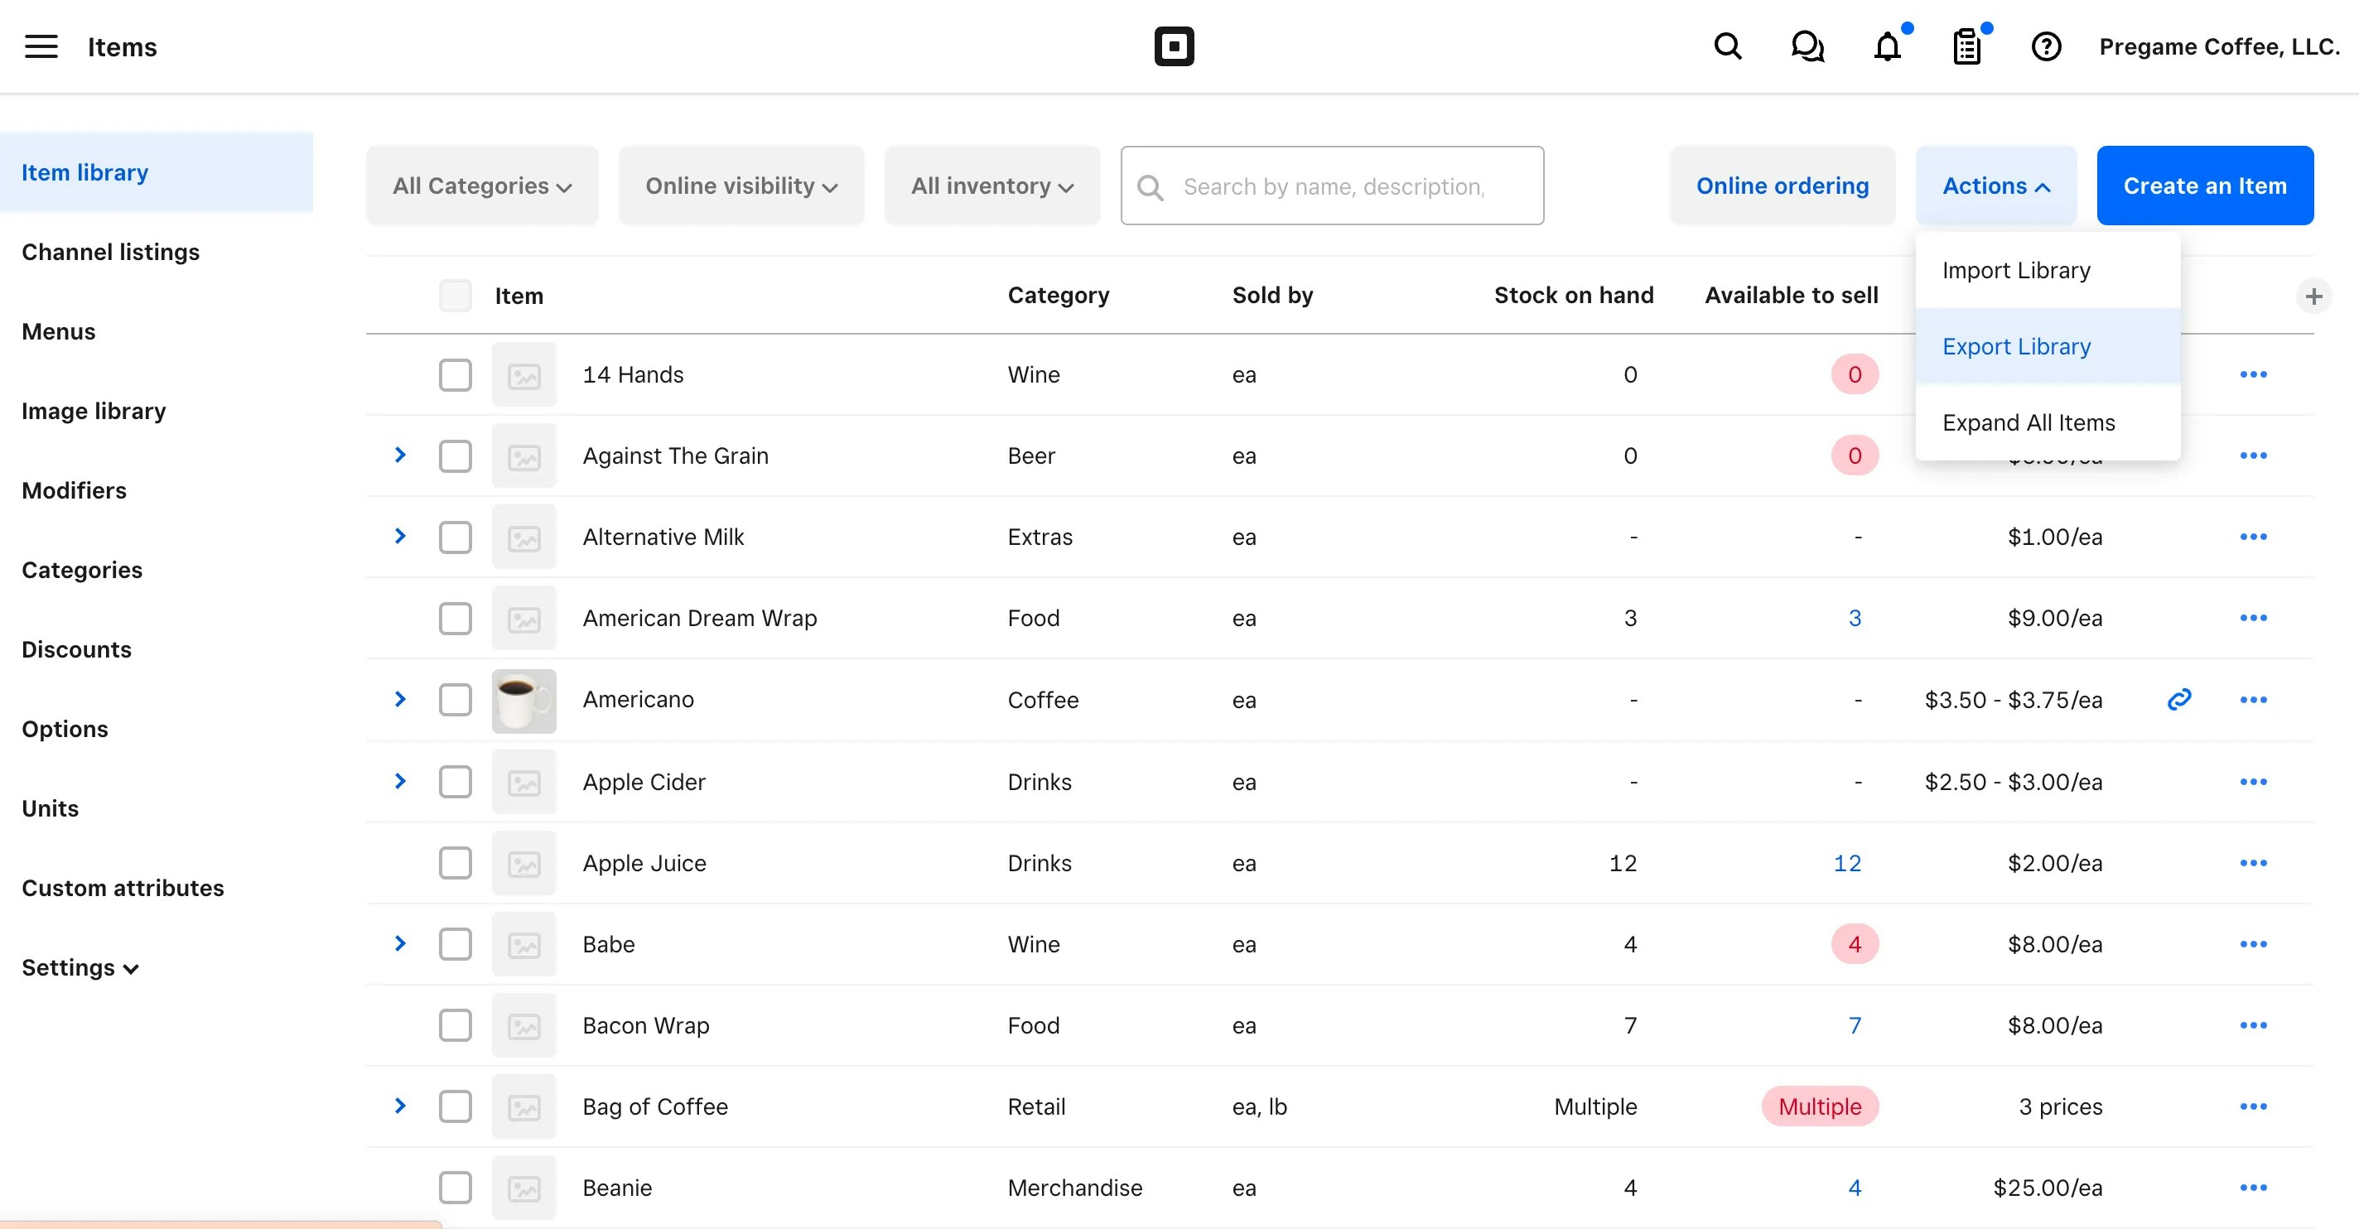
Task: Check the Alternative Milk checkbox
Action: [x=455, y=537]
